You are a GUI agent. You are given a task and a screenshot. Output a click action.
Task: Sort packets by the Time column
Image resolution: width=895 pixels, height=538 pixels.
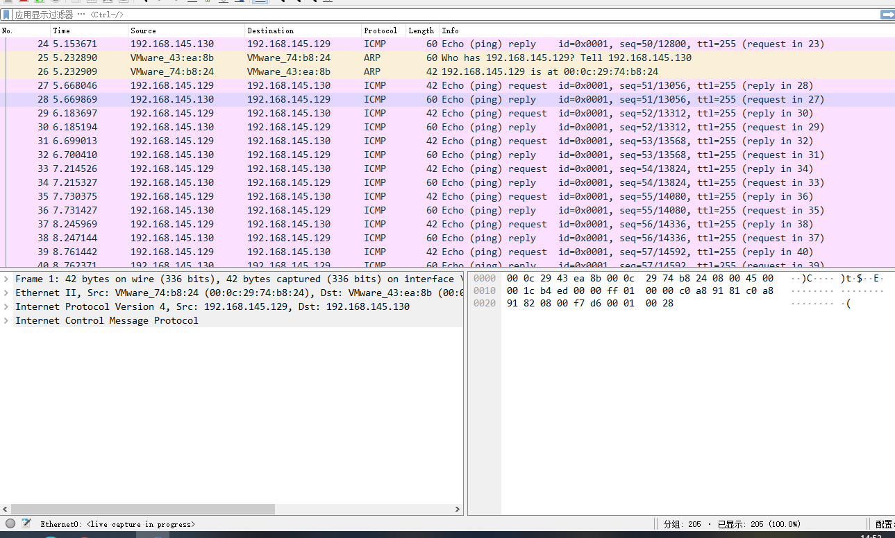(x=89, y=31)
